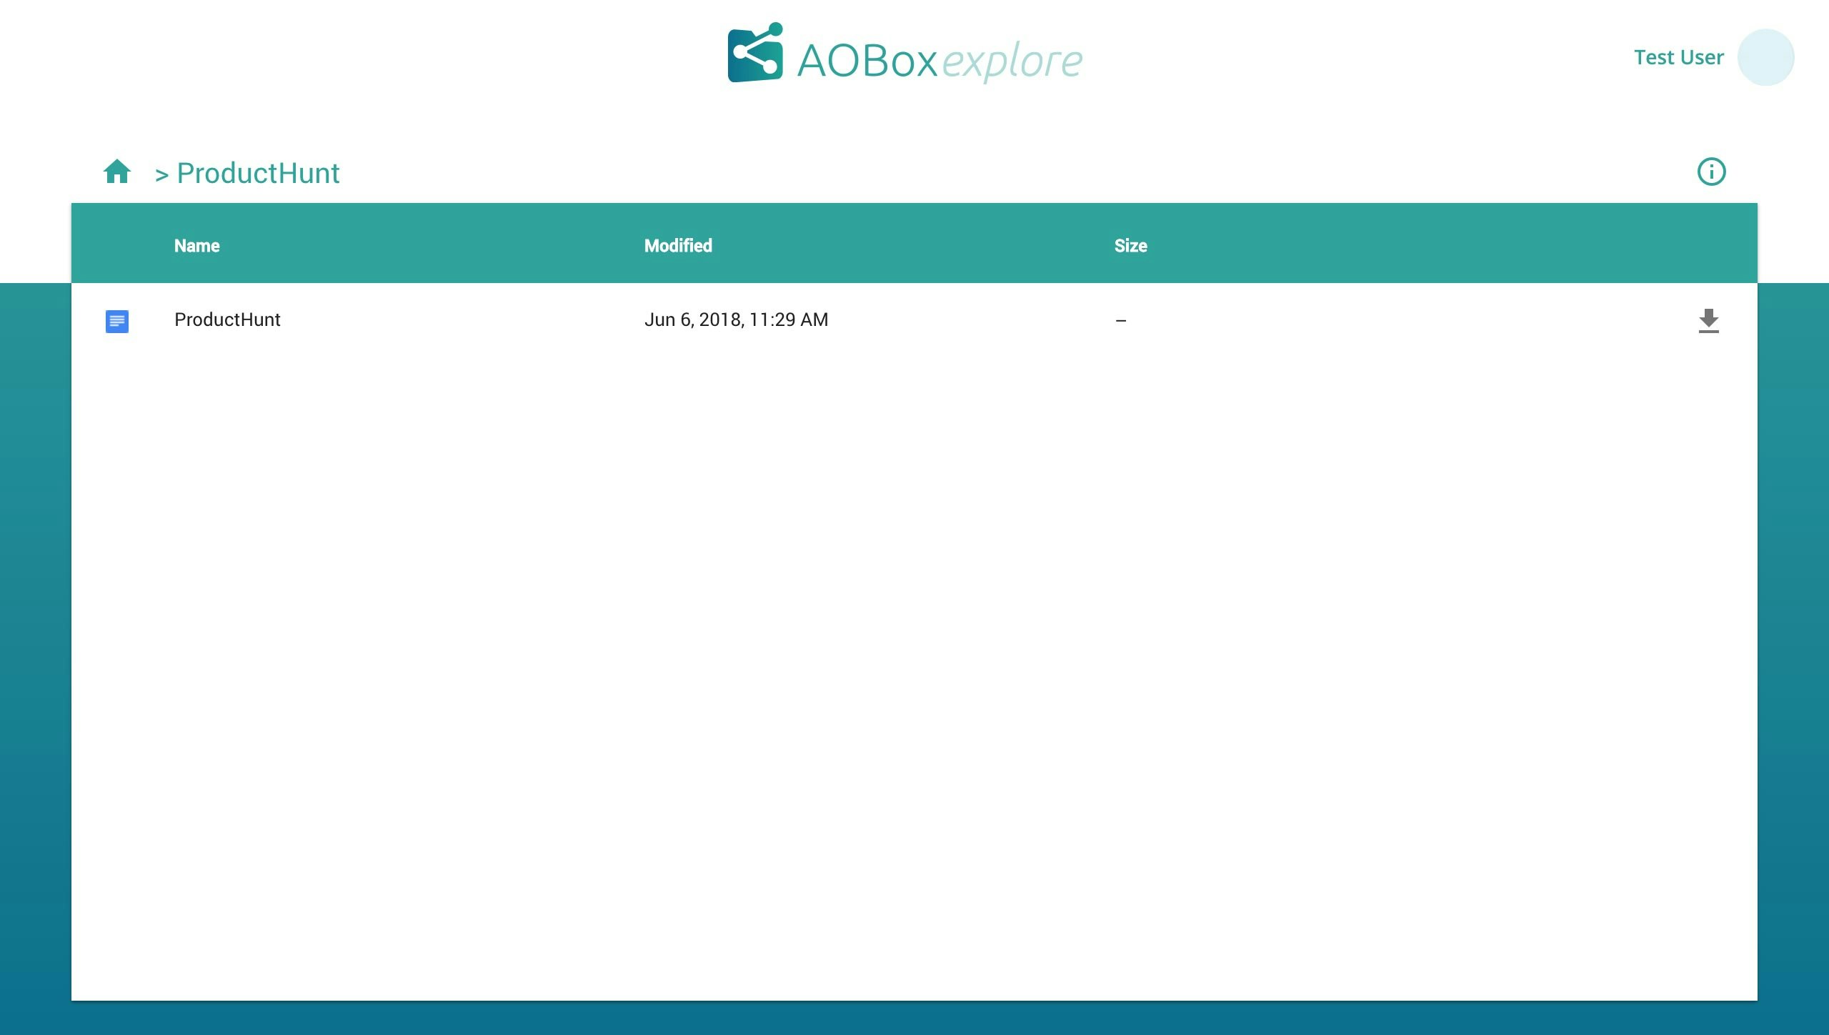The image size is (1829, 1035).
Task: Sort by the Modified column header
Action: point(677,245)
